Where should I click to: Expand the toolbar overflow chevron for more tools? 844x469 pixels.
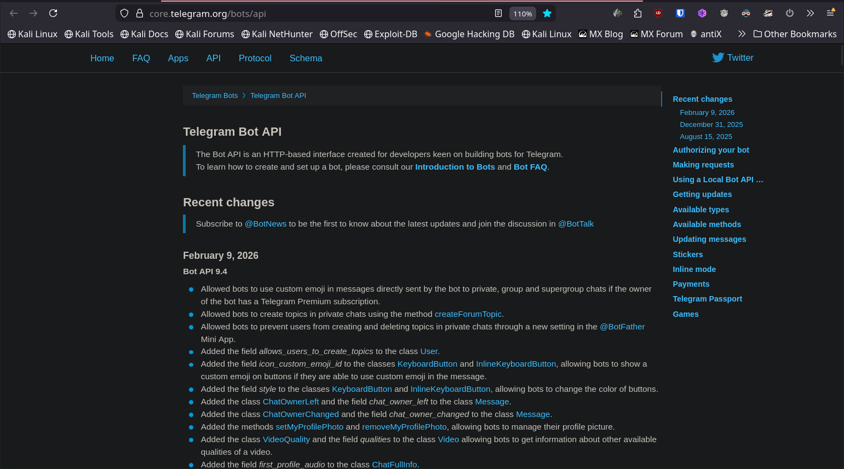[x=810, y=13]
